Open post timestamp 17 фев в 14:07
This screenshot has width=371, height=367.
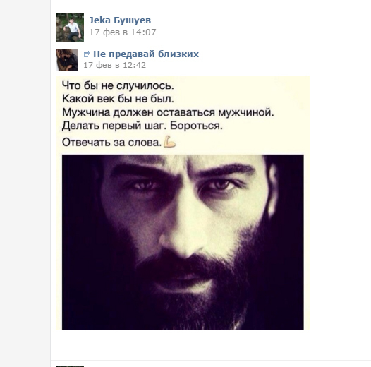(123, 32)
